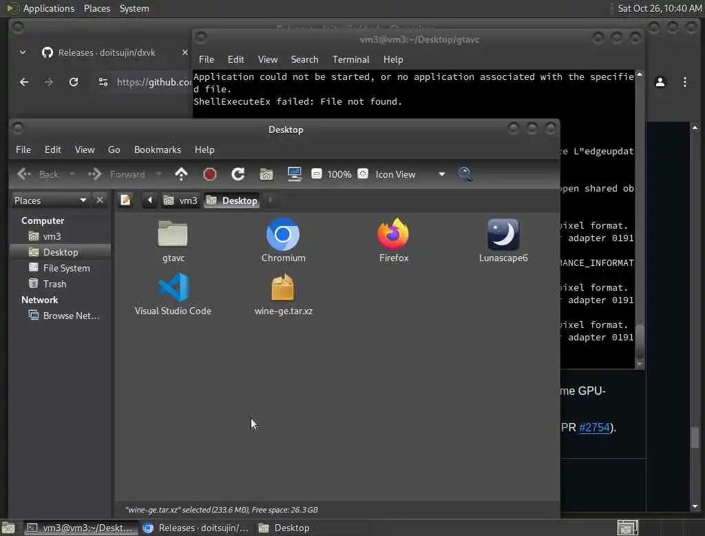Viewport: 705px width, 536px height.
Task: Open the System panel menu
Action: [134, 8]
